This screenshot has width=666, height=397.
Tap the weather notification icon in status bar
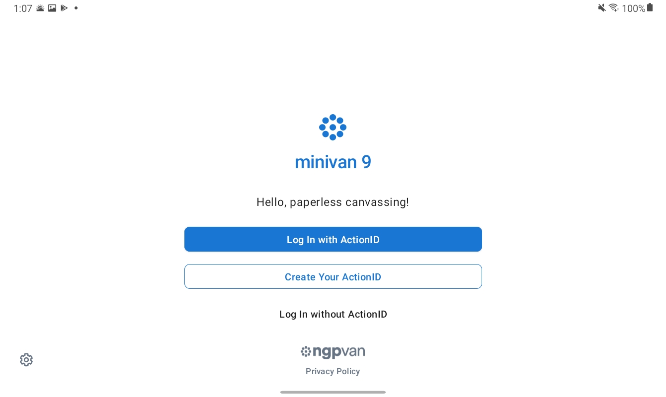(x=40, y=8)
